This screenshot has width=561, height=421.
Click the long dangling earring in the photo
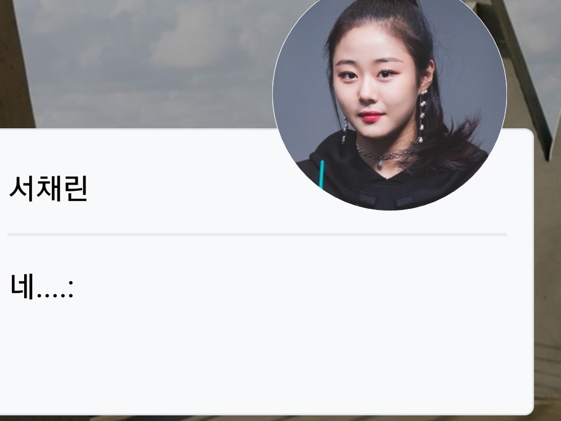pyautogui.click(x=423, y=117)
